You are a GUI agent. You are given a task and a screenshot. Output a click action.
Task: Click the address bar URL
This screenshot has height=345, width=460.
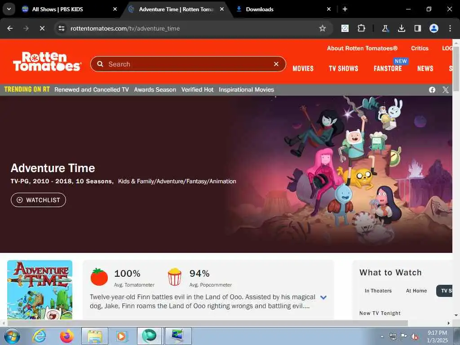coord(125,28)
